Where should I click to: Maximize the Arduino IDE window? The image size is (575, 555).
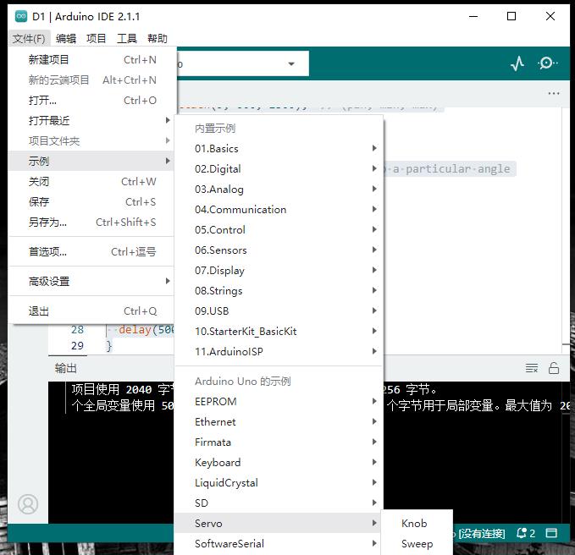click(511, 16)
